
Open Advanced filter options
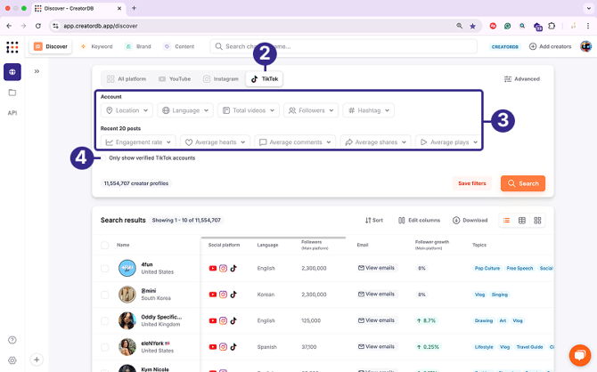522,79
